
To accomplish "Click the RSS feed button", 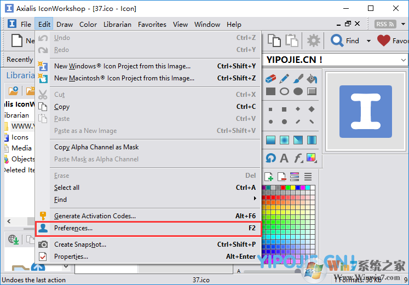I will (x=385, y=24).
